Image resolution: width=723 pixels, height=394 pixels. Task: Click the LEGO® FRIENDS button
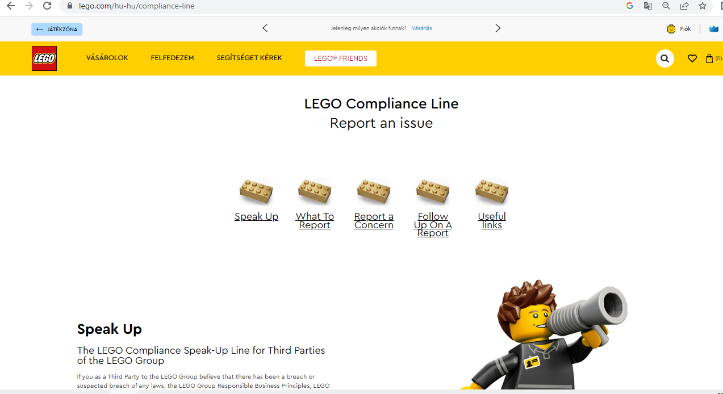(341, 58)
